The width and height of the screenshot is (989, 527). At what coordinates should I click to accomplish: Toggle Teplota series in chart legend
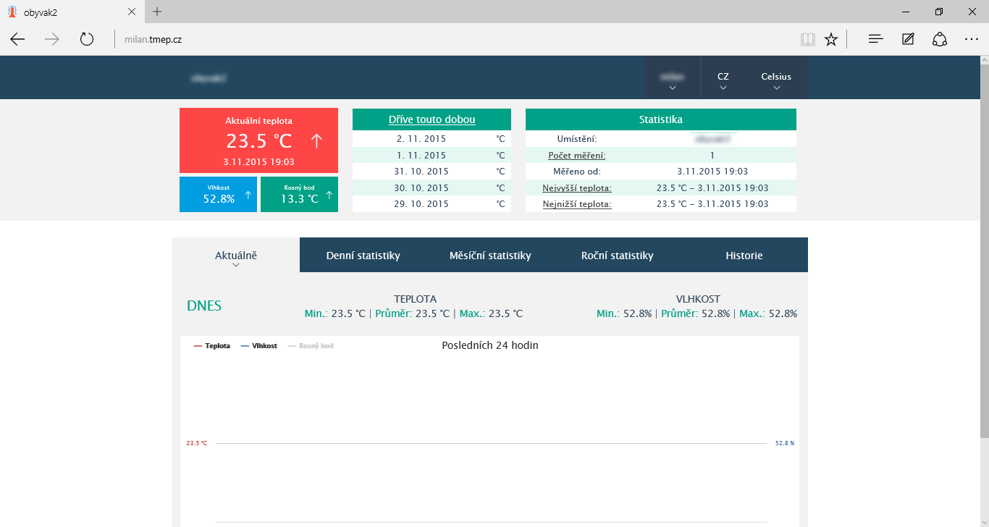tap(212, 346)
